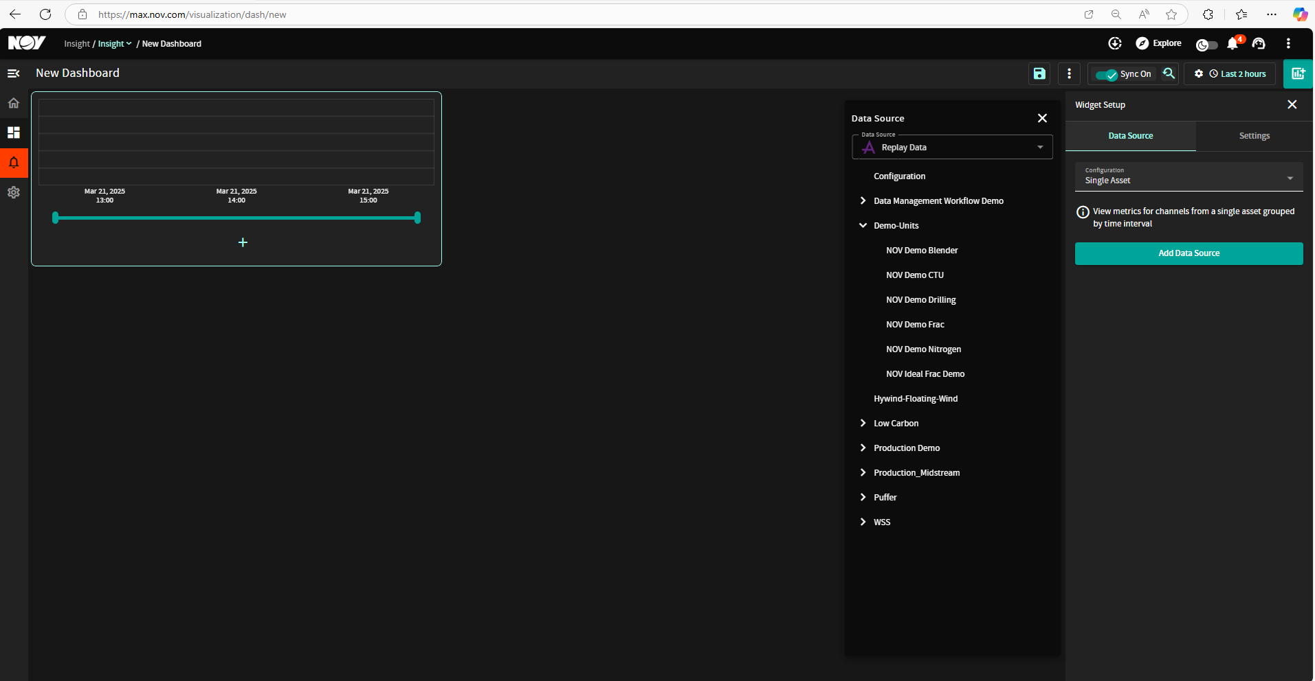Click the Explore compass button

click(x=1158, y=43)
